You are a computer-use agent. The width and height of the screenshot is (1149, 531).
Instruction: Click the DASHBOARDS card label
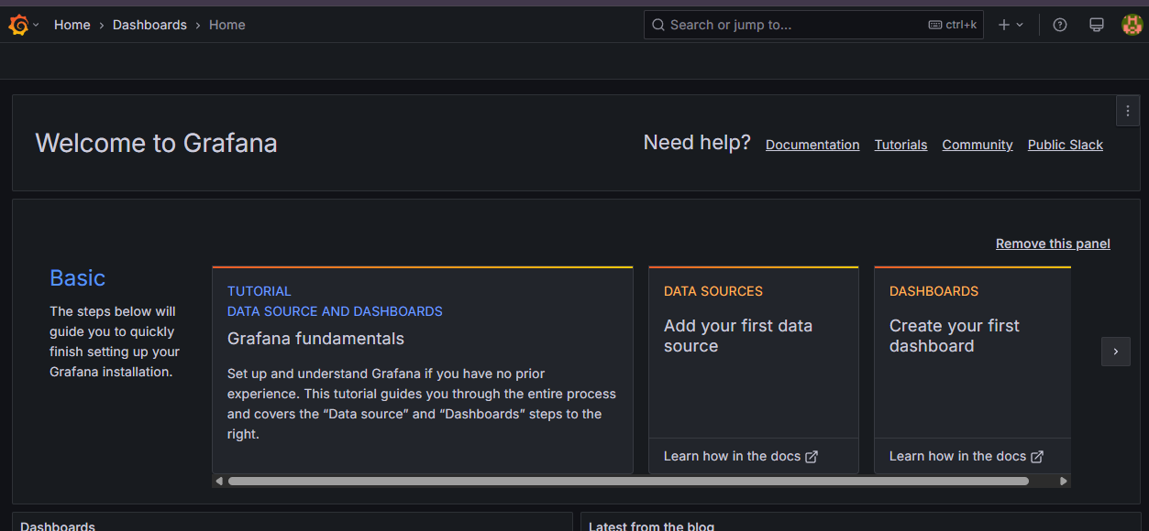934,291
